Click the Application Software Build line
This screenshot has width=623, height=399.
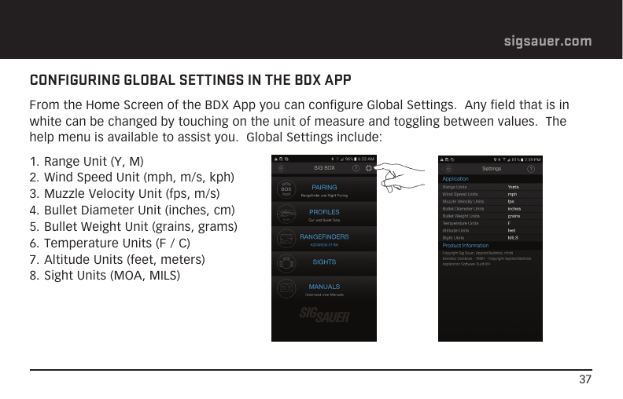(466, 264)
